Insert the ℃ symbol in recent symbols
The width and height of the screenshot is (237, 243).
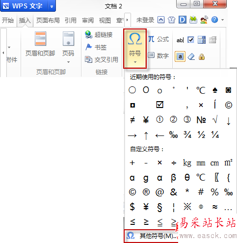(201, 90)
